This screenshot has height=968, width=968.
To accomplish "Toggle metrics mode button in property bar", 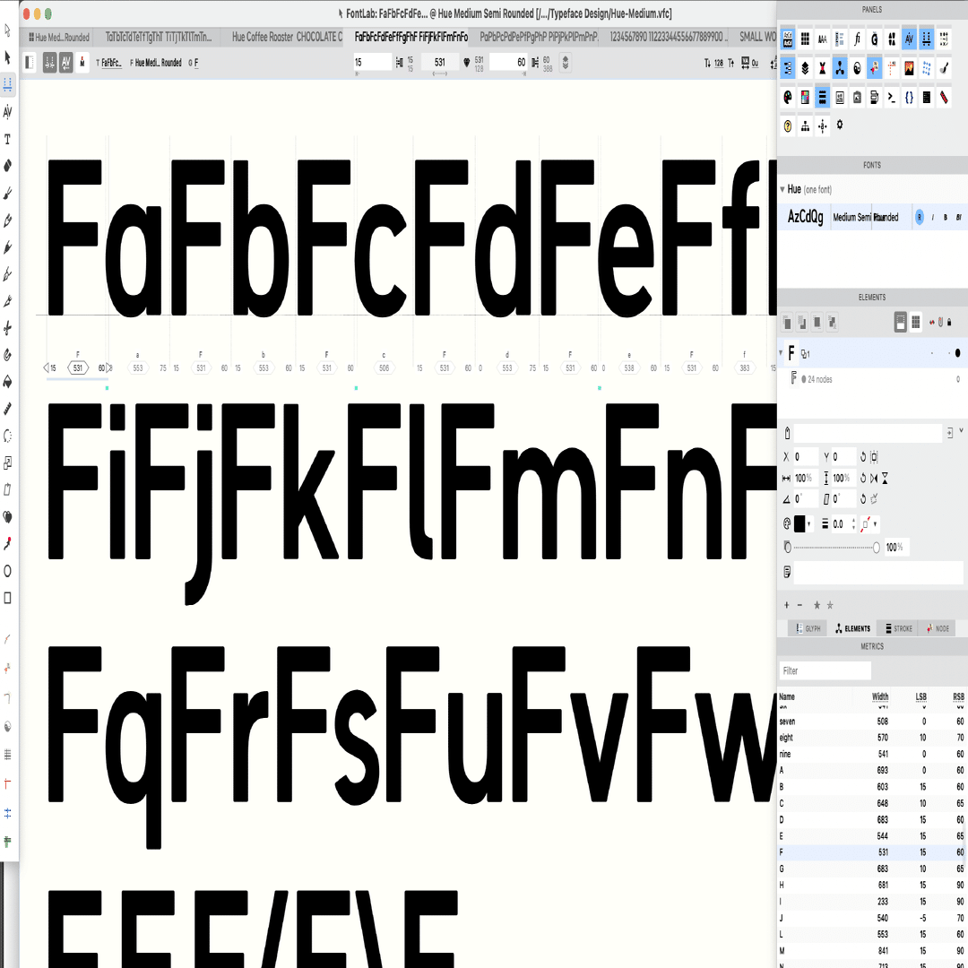I will (50, 63).
